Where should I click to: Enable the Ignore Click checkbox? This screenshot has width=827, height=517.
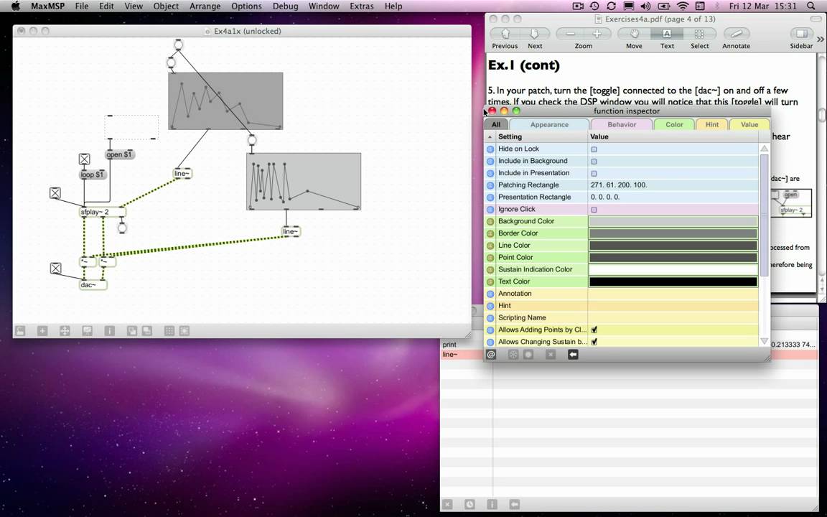click(x=594, y=210)
